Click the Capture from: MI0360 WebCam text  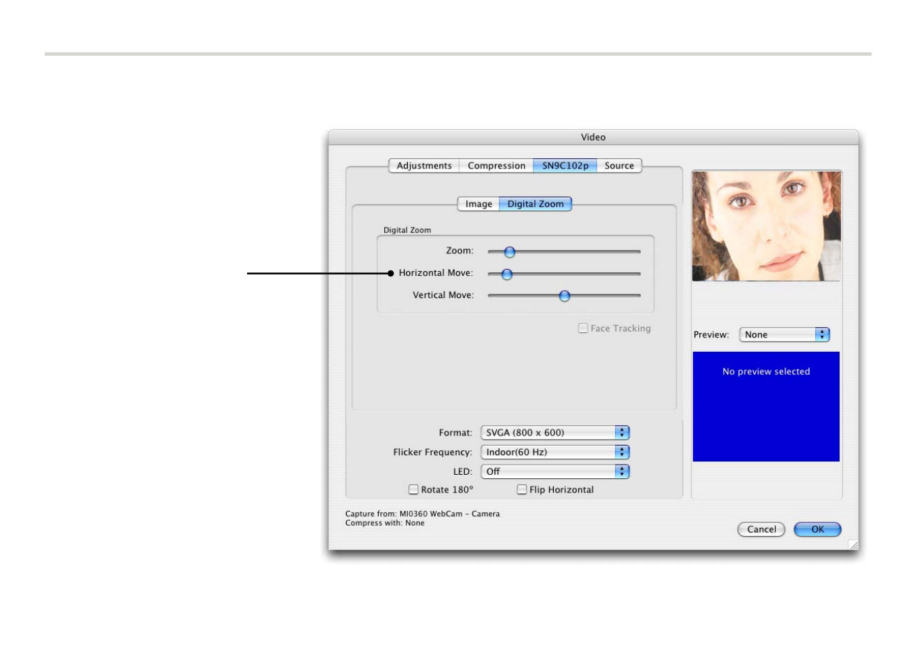point(422,514)
